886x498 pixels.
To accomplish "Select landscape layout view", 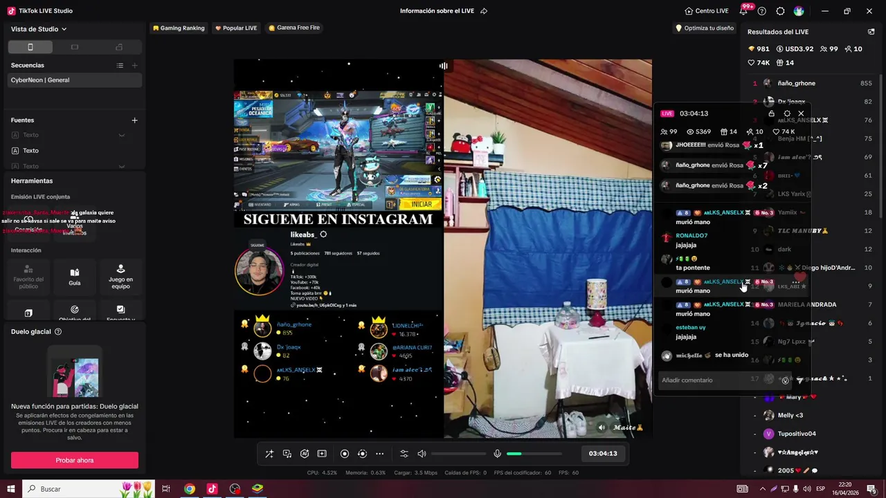I will (75, 47).
